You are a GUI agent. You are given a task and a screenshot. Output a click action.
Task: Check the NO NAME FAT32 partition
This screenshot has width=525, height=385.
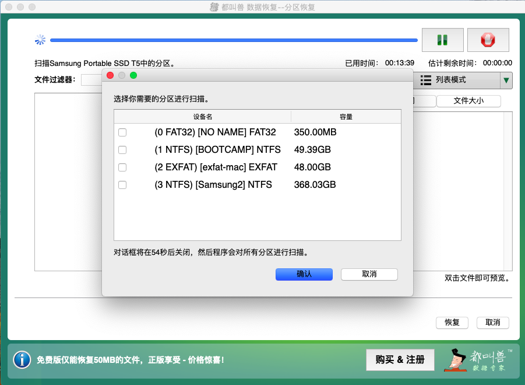pyautogui.click(x=122, y=132)
